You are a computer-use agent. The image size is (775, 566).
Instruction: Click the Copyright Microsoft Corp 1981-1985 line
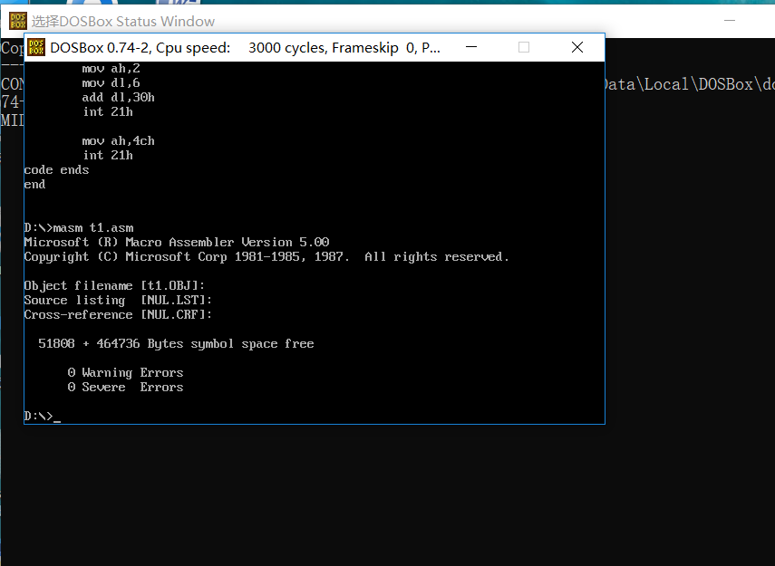(x=266, y=257)
